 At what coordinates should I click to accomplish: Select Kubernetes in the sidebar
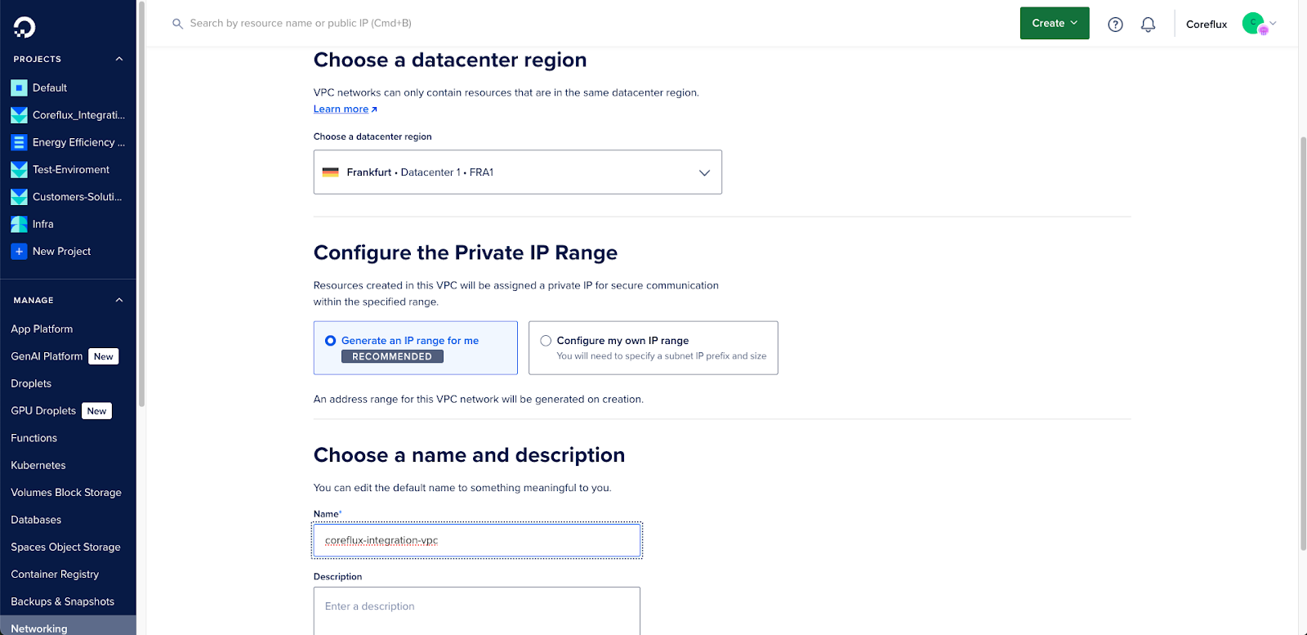click(38, 465)
